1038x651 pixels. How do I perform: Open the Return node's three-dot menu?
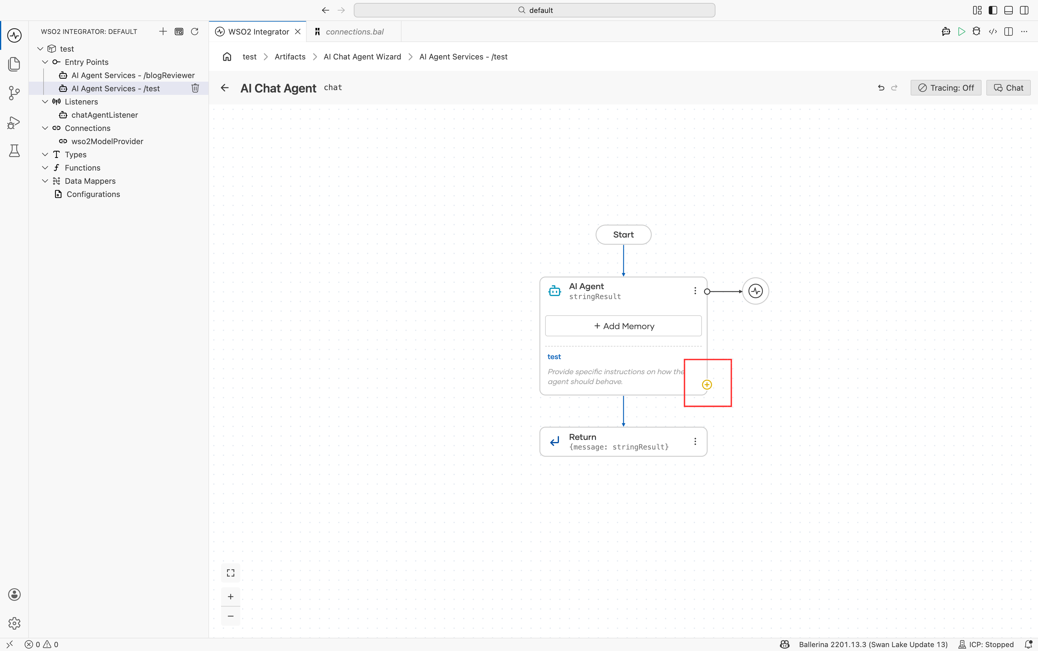[695, 441]
